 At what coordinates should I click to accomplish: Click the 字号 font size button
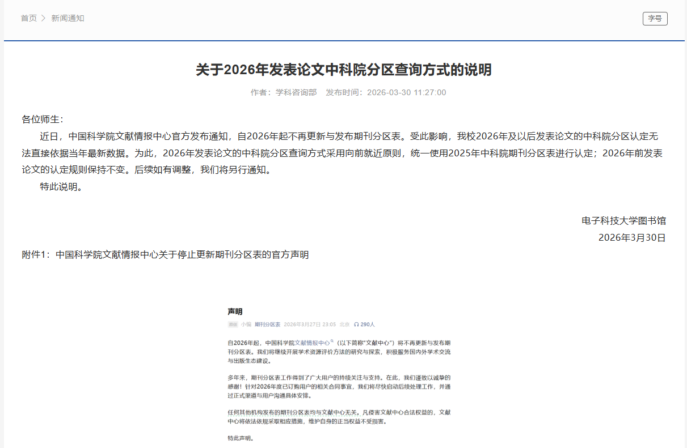pyautogui.click(x=655, y=18)
